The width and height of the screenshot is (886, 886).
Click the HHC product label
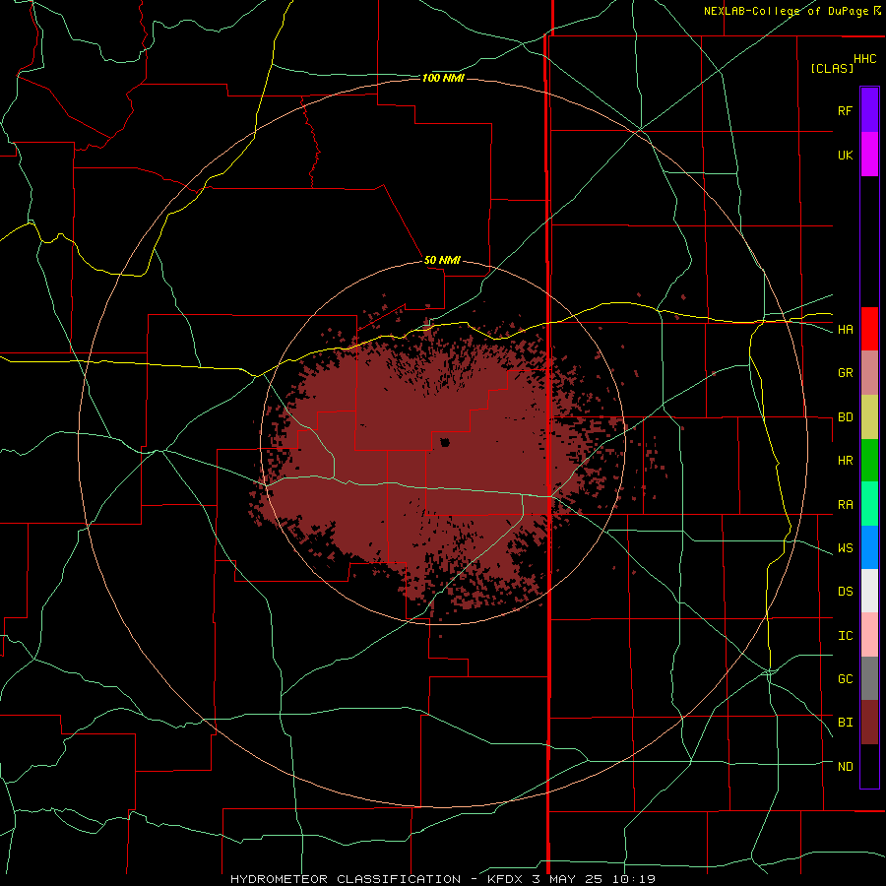[865, 59]
